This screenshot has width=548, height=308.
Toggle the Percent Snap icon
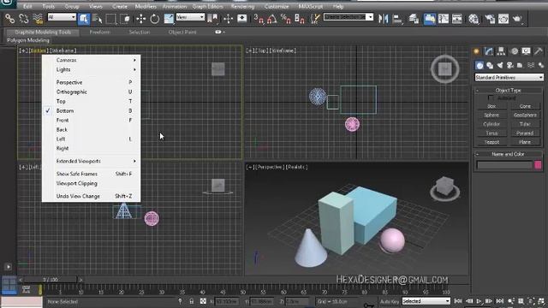pyautogui.click(x=285, y=19)
